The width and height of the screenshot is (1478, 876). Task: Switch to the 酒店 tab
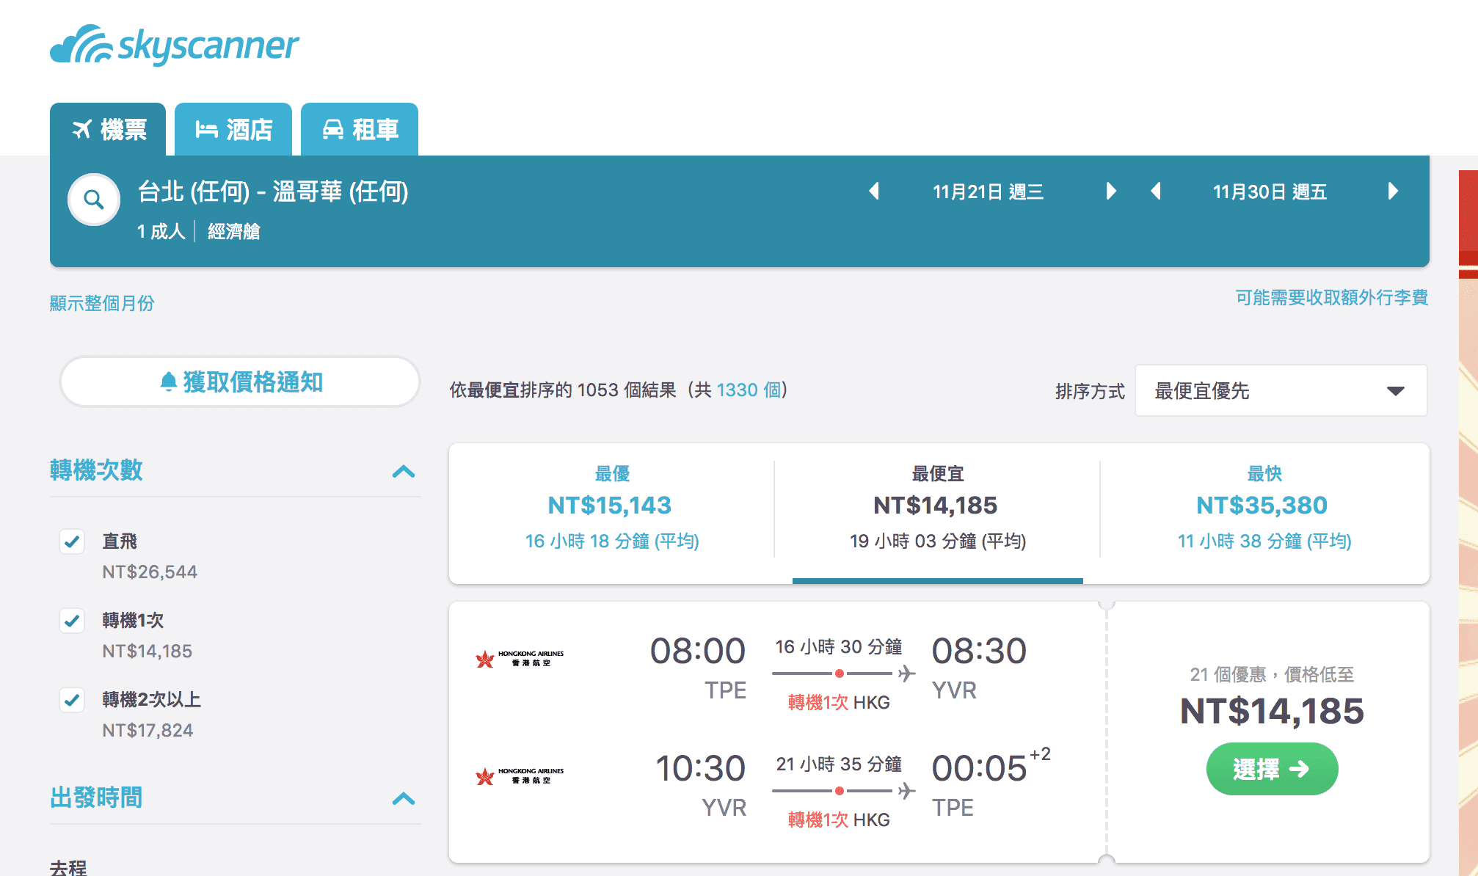(x=233, y=128)
